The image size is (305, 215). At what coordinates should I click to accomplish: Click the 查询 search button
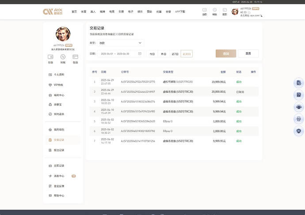coord(225,53)
